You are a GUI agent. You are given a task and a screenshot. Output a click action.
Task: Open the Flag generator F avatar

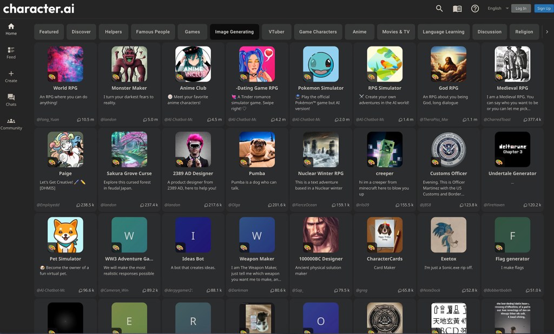click(x=512, y=235)
